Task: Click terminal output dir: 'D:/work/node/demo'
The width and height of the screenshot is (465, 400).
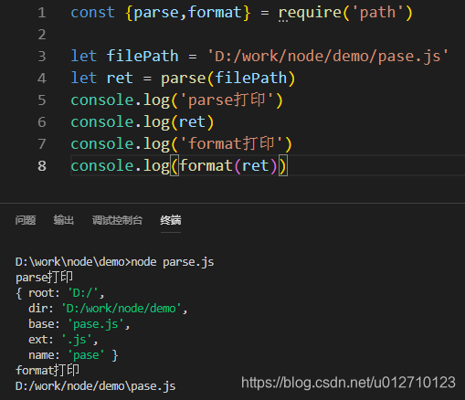Action: tap(105, 309)
